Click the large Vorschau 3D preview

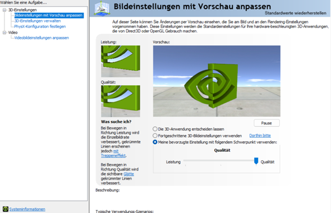click(x=217, y=81)
